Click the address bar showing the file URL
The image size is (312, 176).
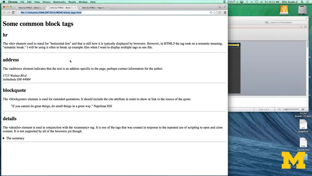[x=80, y=12]
